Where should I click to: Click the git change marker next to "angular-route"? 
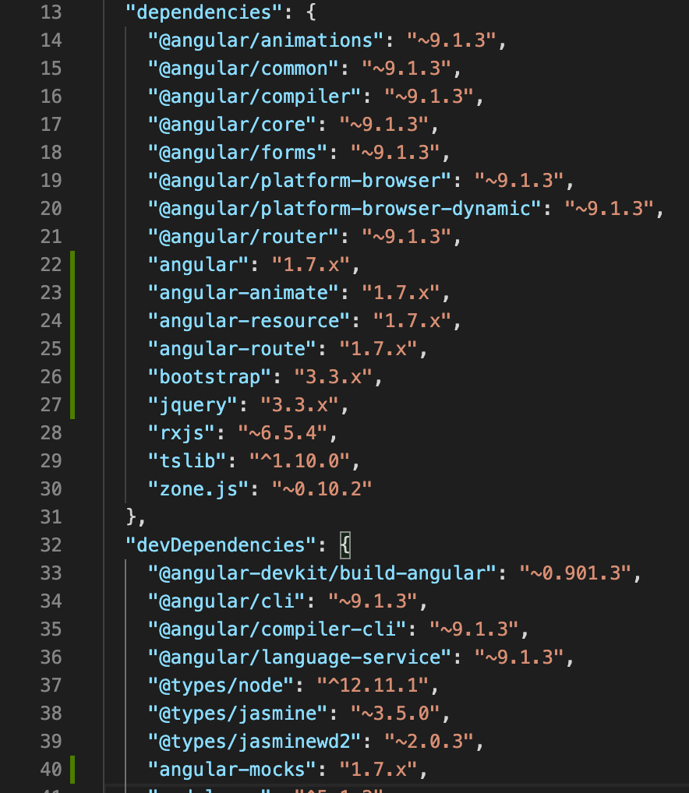pyautogui.click(x=73, y=348)
